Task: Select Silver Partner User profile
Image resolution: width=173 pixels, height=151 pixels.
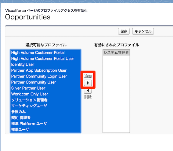Action: (x=45, y=88)
